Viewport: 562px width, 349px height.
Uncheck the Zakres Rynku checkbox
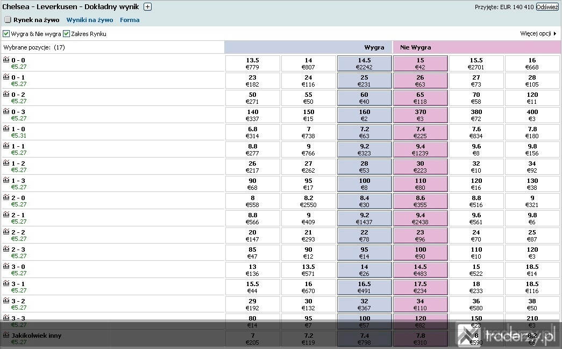(x=66, y=34)
